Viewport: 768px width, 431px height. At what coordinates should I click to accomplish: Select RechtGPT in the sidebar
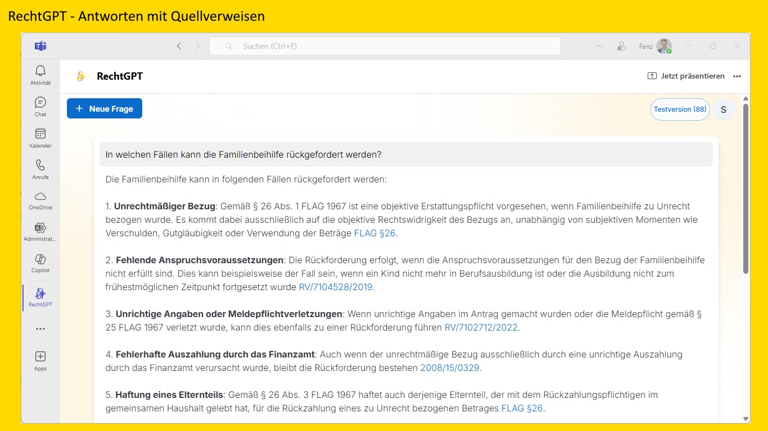[40, 297]
